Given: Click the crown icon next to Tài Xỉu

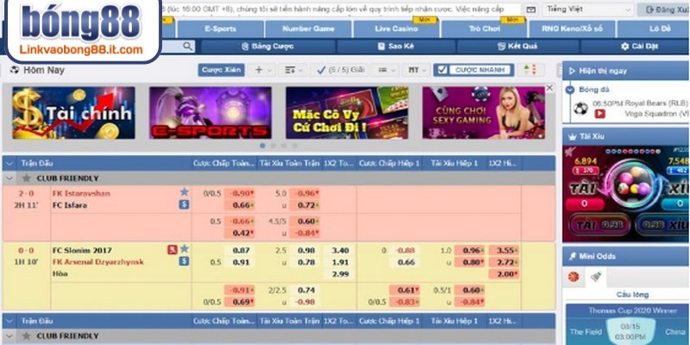Looking at the screenshot, I should click(573, 136).
